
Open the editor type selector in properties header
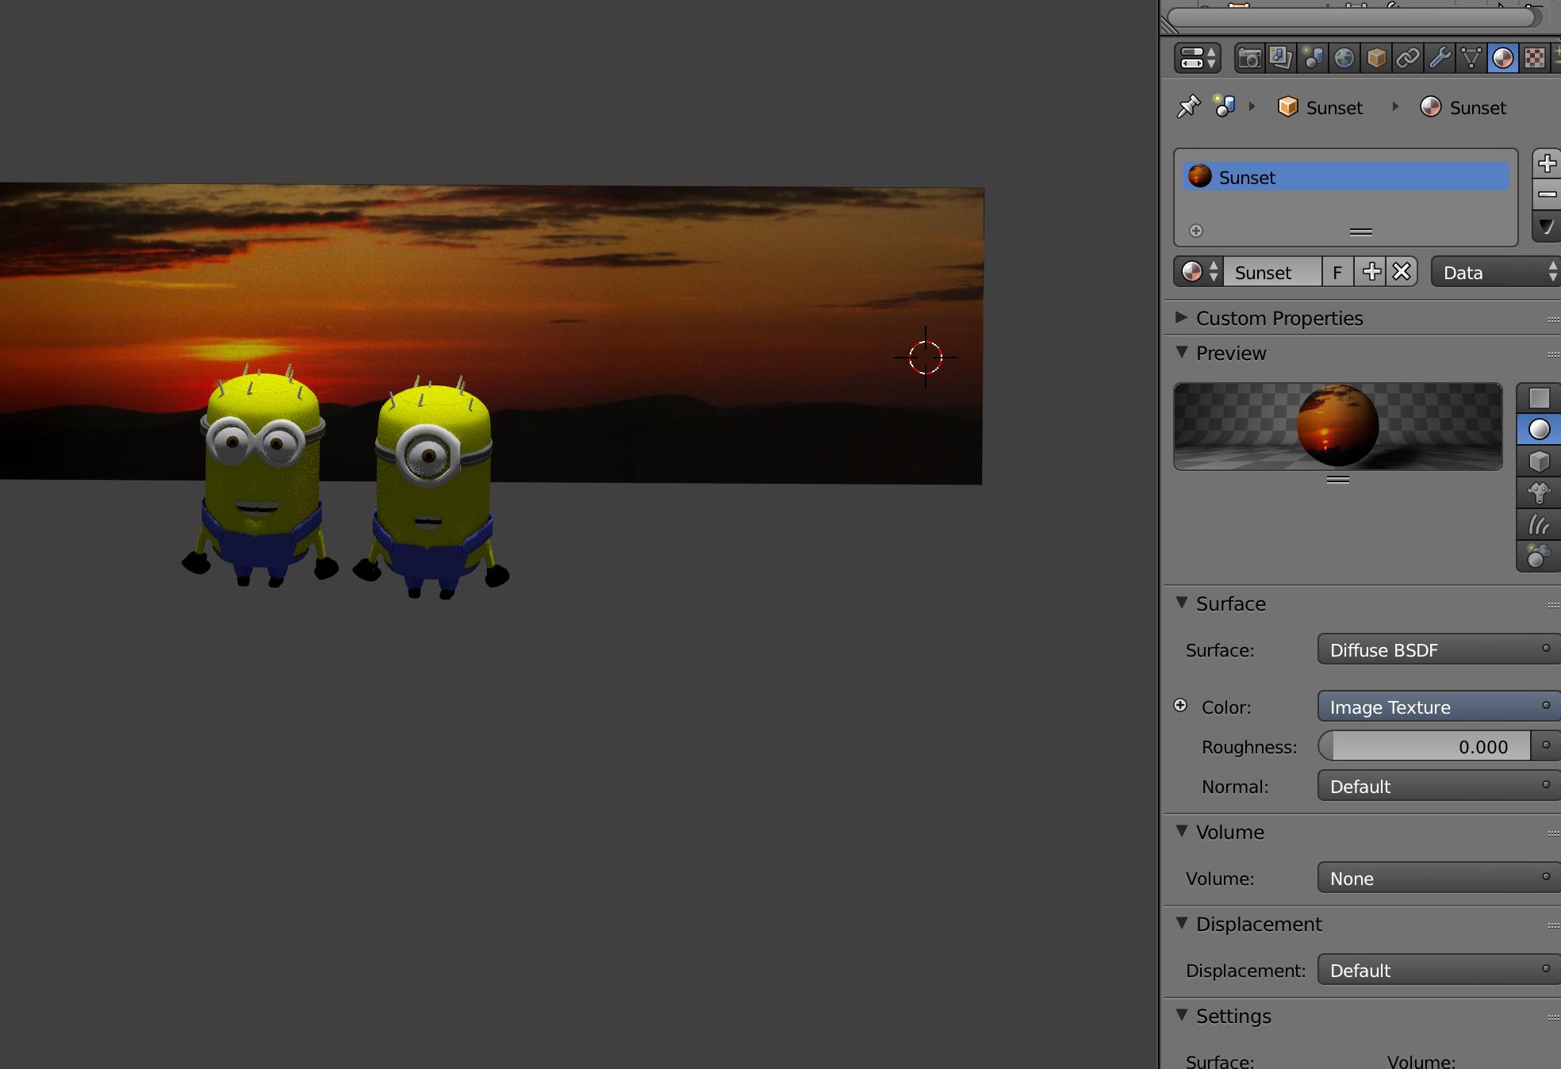[1198, 58]
